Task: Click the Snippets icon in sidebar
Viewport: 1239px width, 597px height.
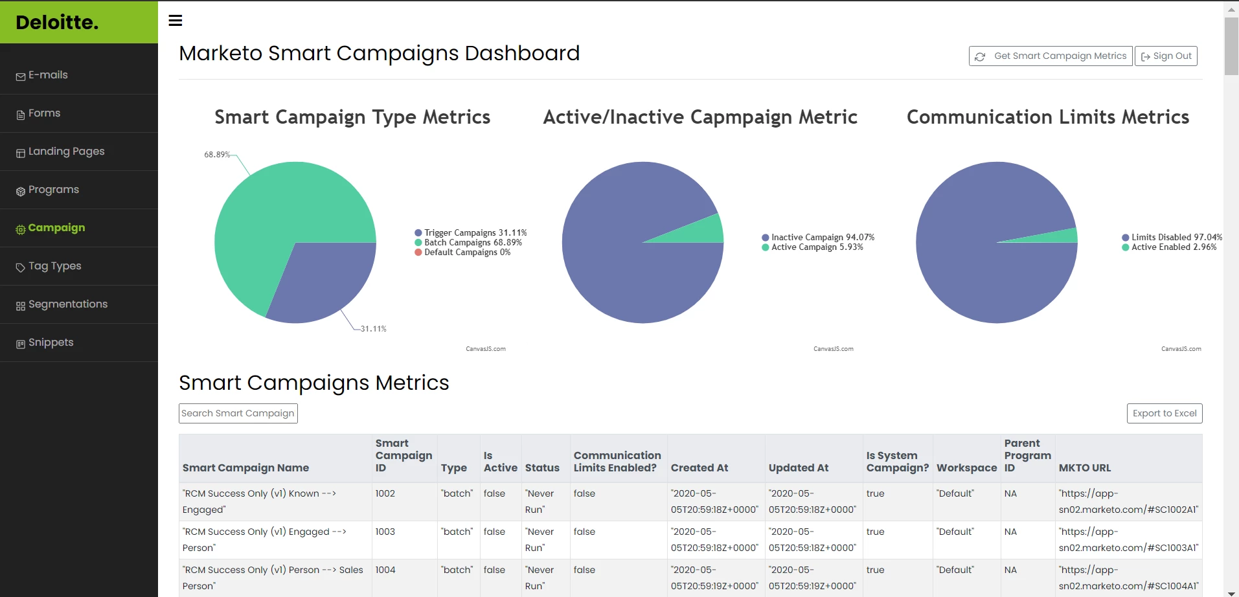Action: coord(21,344)
